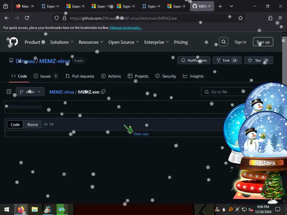Open the Pull requests tab

(x=80, y=76)
